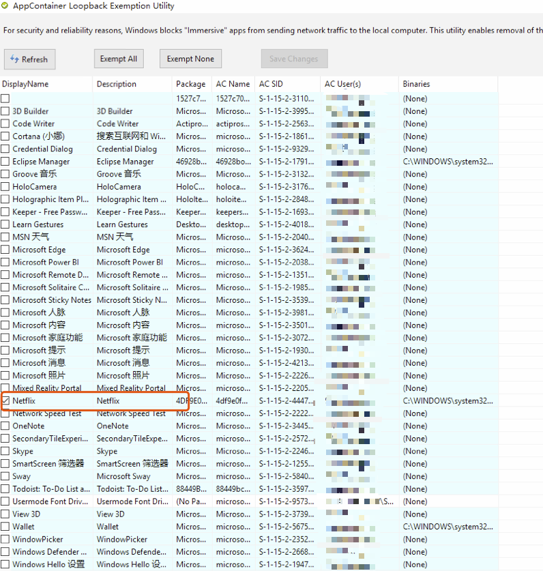Tick the Cortana checkbox
Image resolution: width=543 pixels, height=571 pixels.
coord(5,136)
